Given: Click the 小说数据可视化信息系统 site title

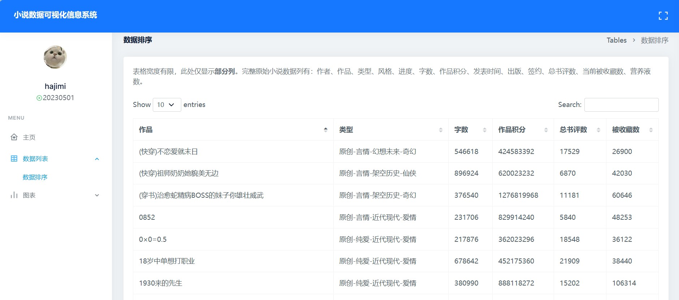Looking at the screenshot, I should pyautogui.click(x=55, y=15).
